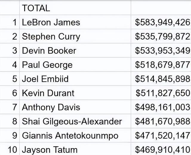Screen dimensions: 191x155
Task: Click the Anthony Davis name cell
Action: pos(75,107)
